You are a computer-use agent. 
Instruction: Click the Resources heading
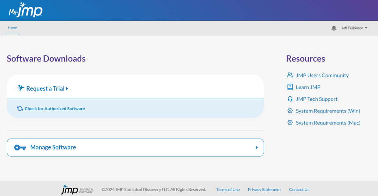click(x=305, y=59)
